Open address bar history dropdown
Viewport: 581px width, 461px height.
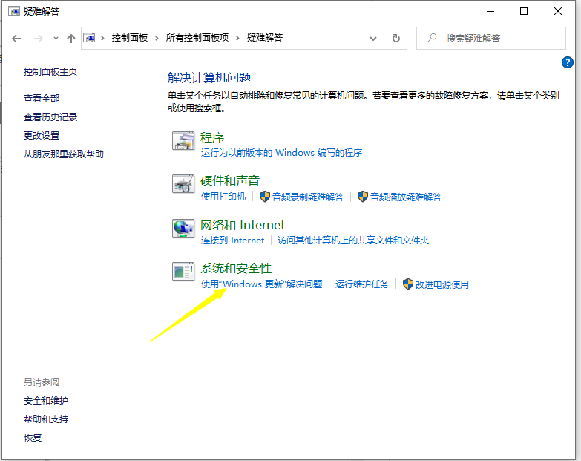(x=373, y=38)
